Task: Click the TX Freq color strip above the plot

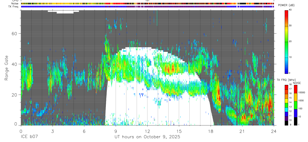Action: coord(147,7)
